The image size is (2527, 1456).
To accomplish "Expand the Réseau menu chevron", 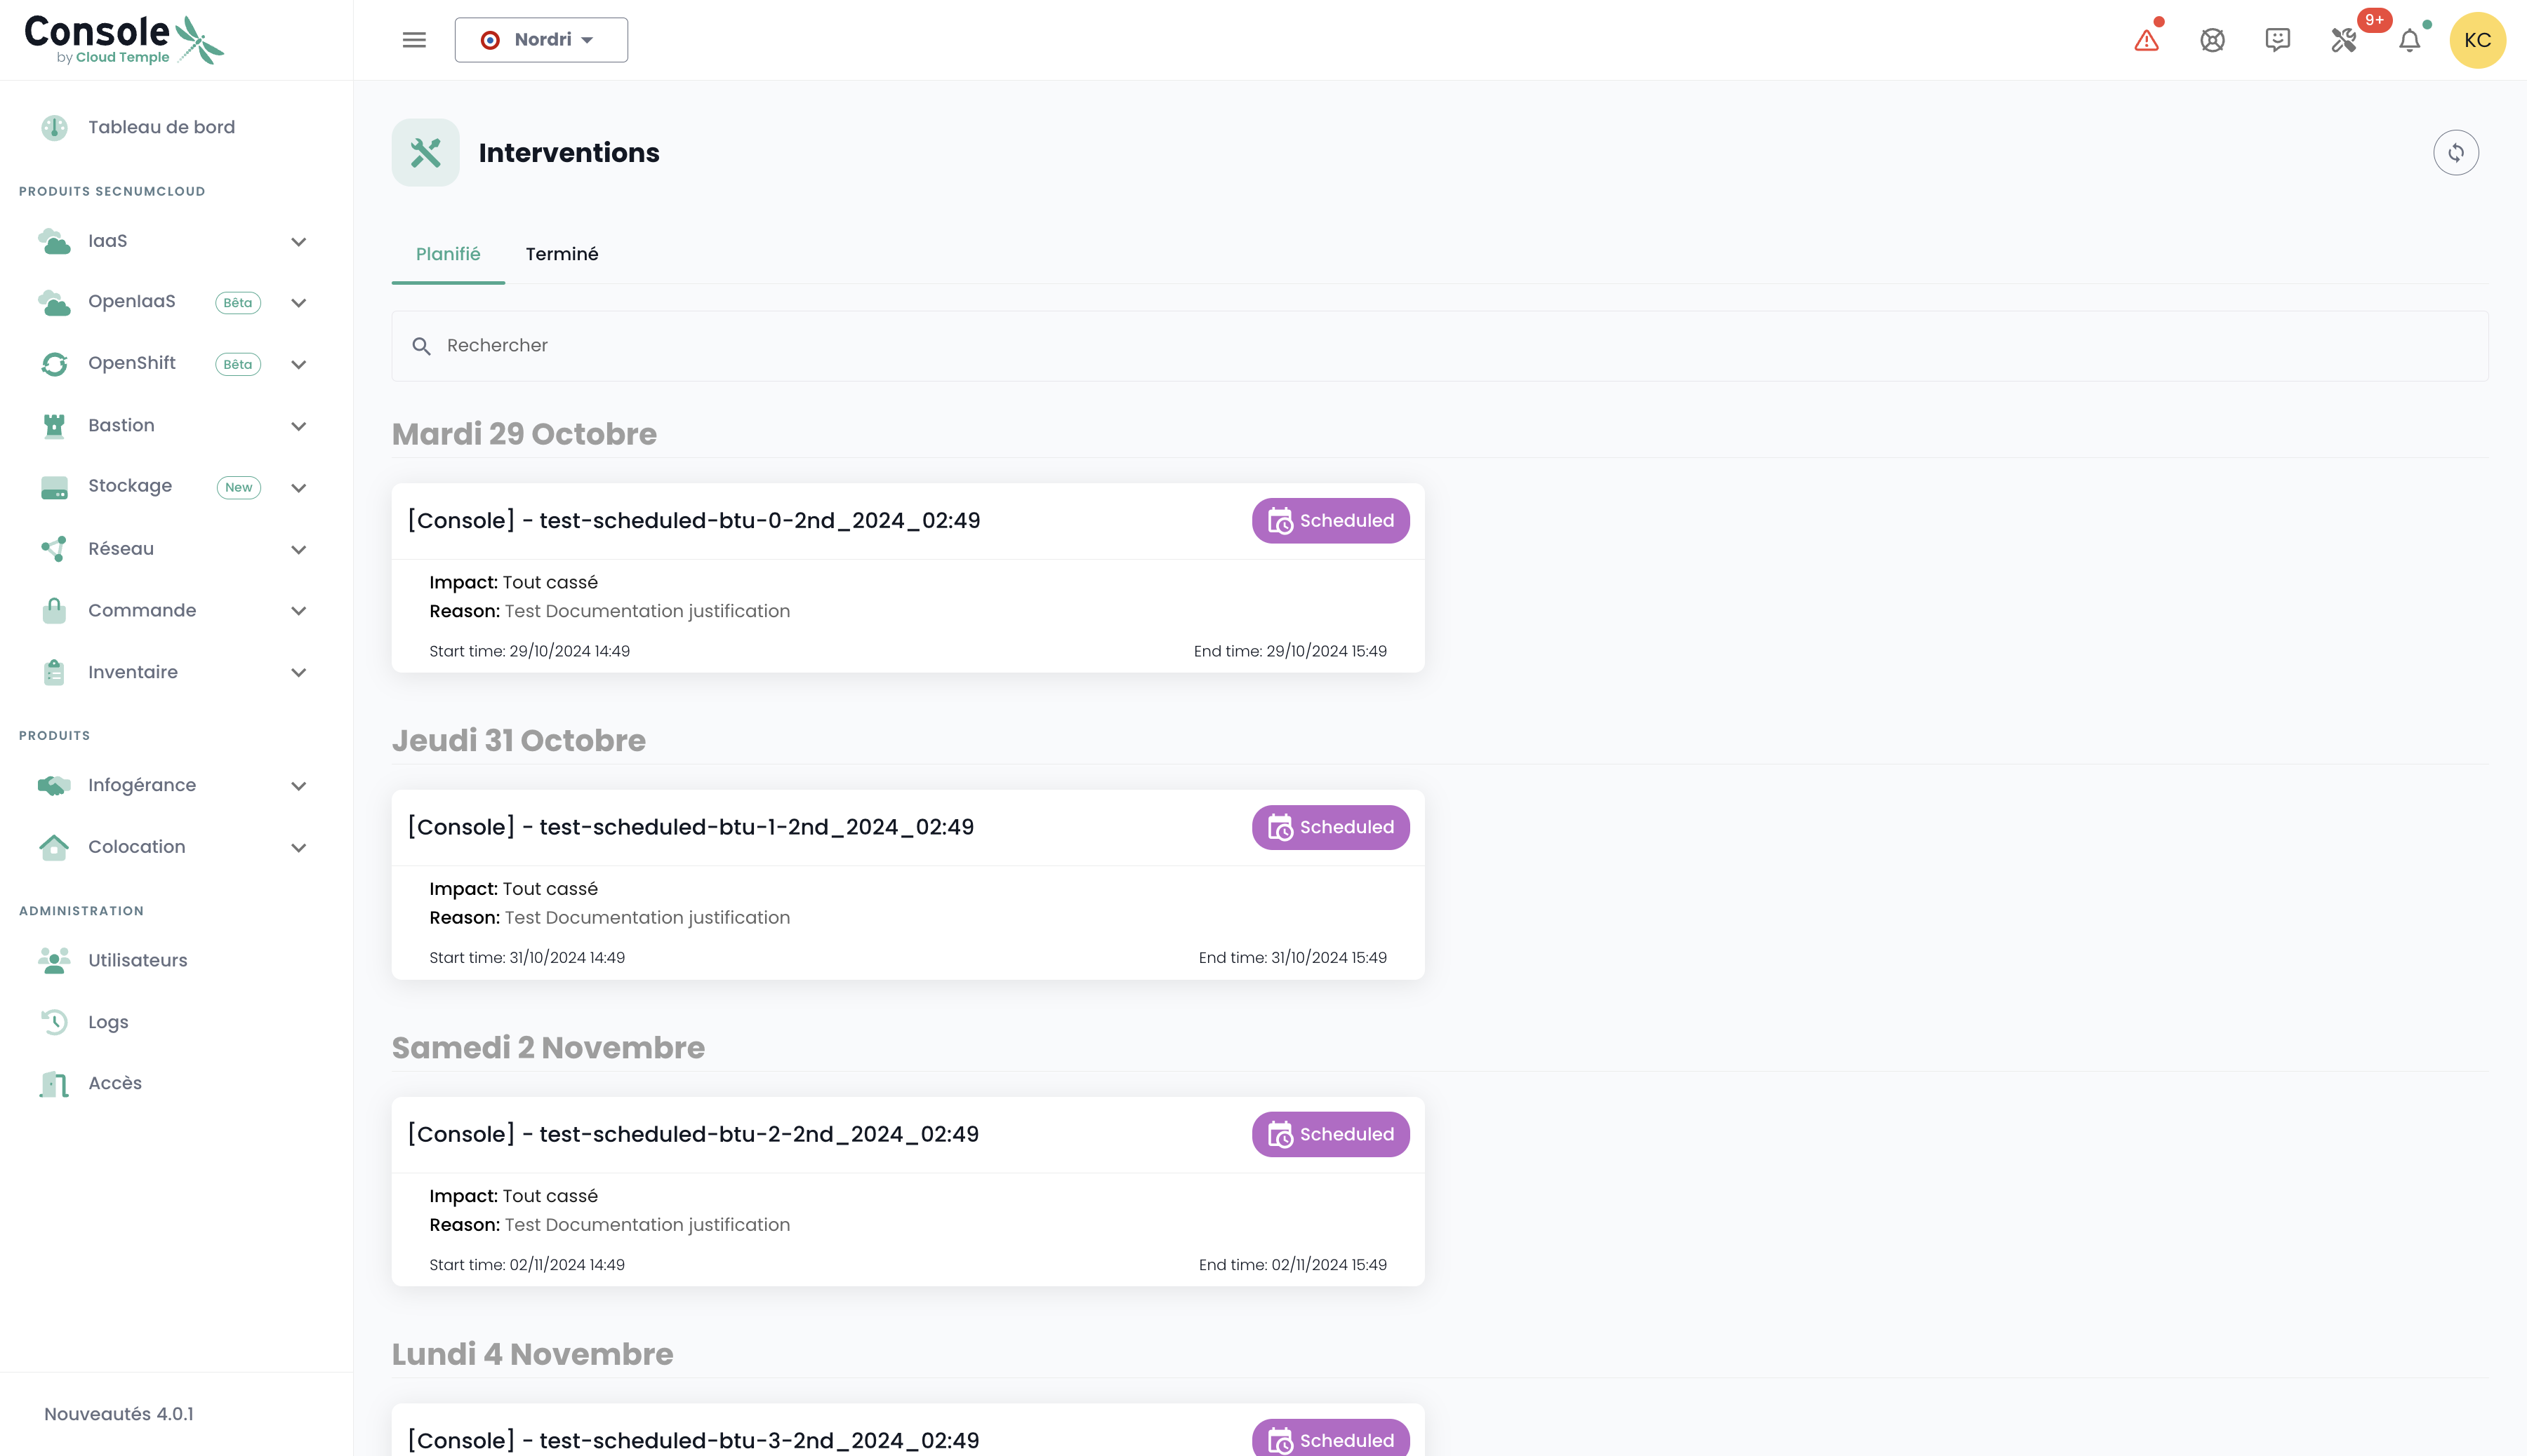I will click(x=298, y=550).
